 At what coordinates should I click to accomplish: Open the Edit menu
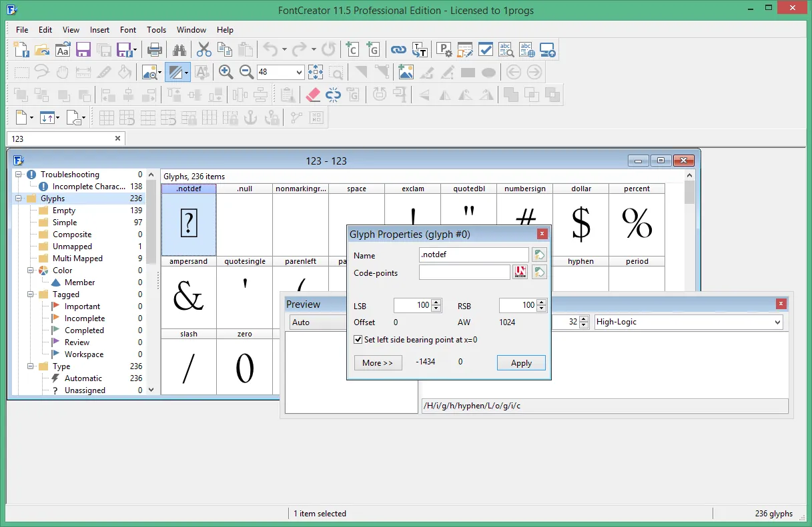(45, 30)
